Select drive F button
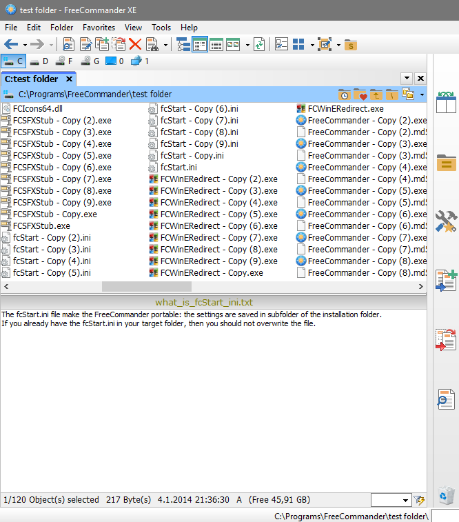 click(x=64, y=61)
